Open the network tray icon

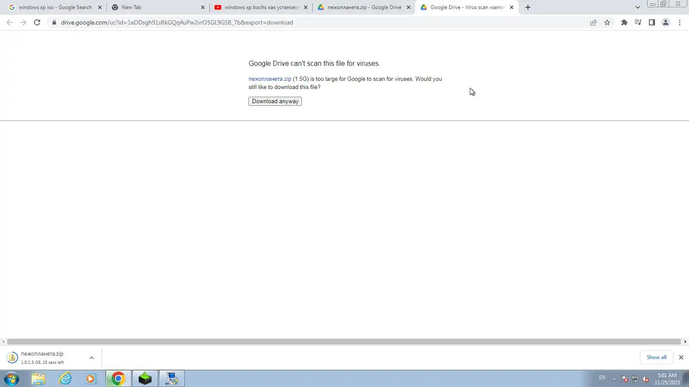635,379
